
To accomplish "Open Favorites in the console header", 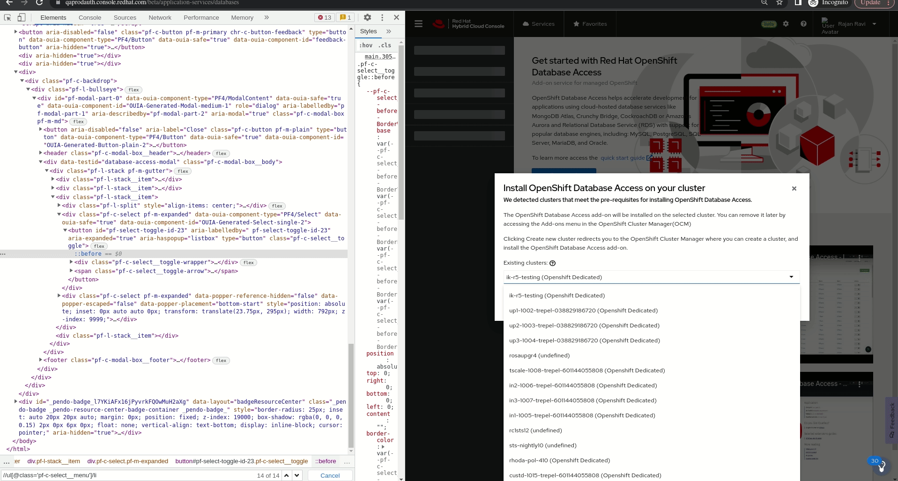I will click(x=590, y=24).
